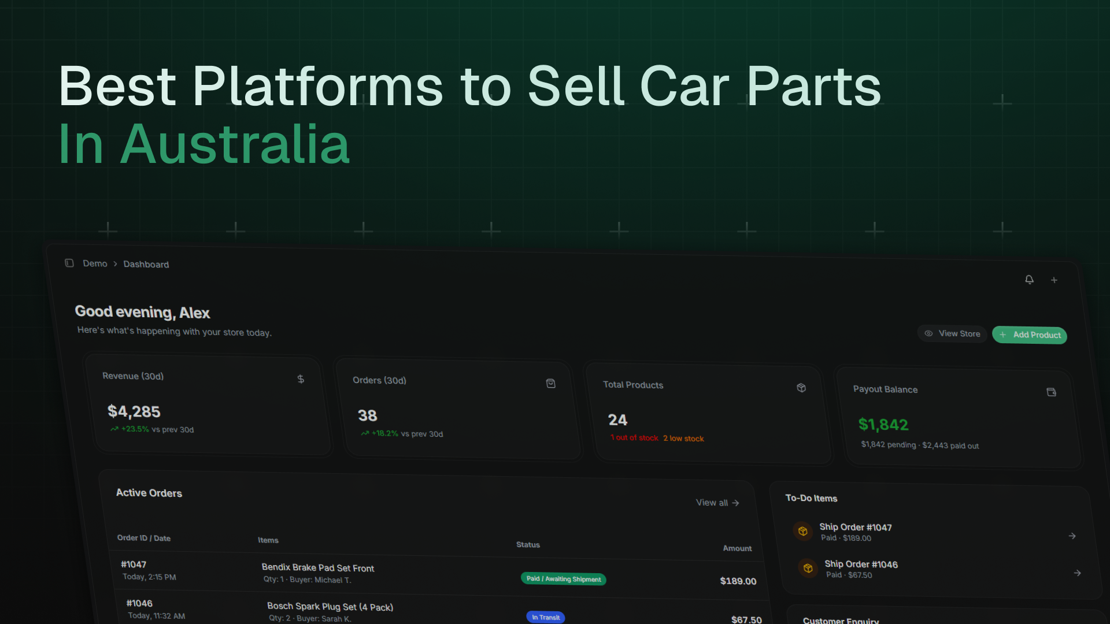Image resolution: width=1110 pixels, height=624 pixels.
Task: Click the package icon for Ship Order #1047
Action: tap(802, 531)
